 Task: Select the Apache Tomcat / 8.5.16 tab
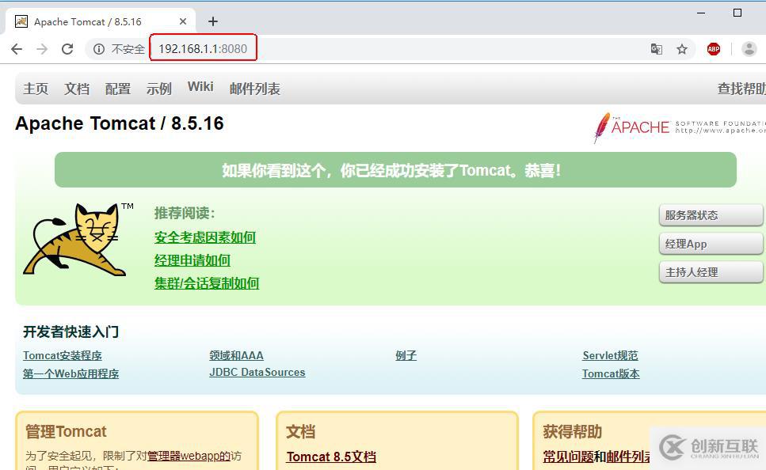tap(100, 21)
